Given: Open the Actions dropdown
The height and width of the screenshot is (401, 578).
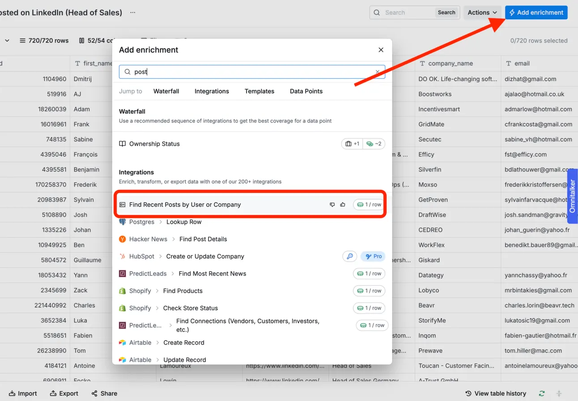Looking at the screenshot, I should (x=482, y=13).
